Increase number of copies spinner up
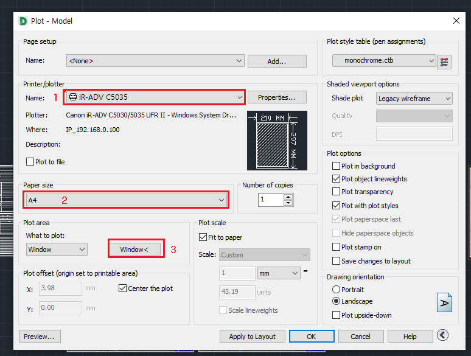This screenshot has width=471, height=356. [x=288, y=197]
